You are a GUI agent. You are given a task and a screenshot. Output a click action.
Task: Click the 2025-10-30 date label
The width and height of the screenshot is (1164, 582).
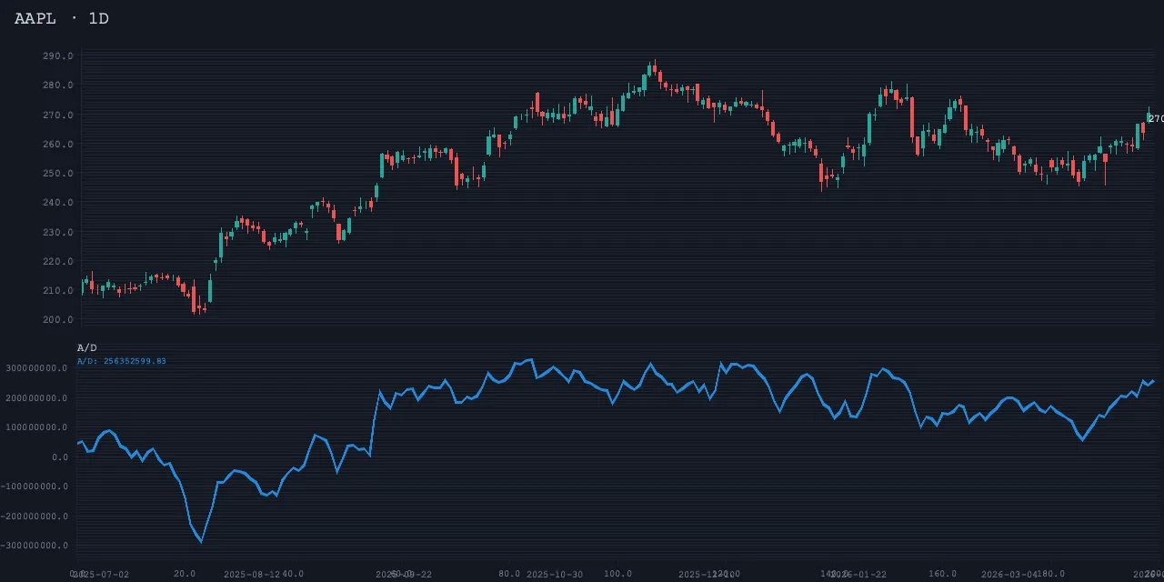(555, 575)
